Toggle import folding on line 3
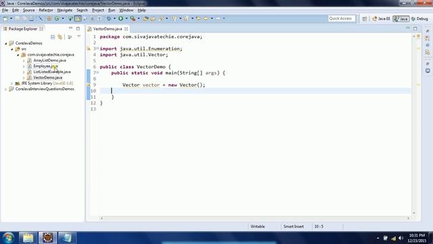This screenshot has width=433, height=244. (97, 48)
